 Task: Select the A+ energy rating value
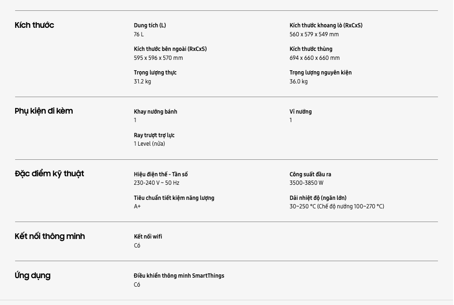137,206
